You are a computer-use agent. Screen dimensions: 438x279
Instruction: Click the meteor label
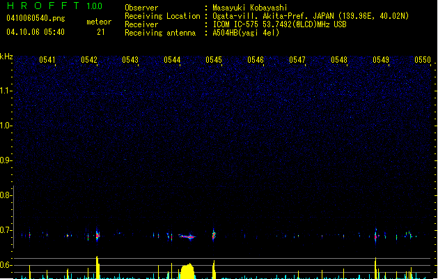[99, 22]
